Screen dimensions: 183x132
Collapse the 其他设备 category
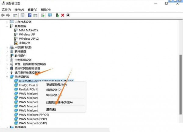tap(7, 26)
